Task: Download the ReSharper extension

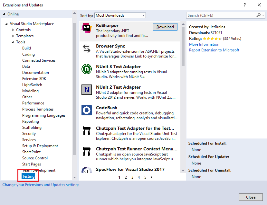Action: [165, 27]
